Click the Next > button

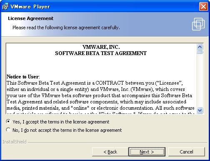point(147,152)
